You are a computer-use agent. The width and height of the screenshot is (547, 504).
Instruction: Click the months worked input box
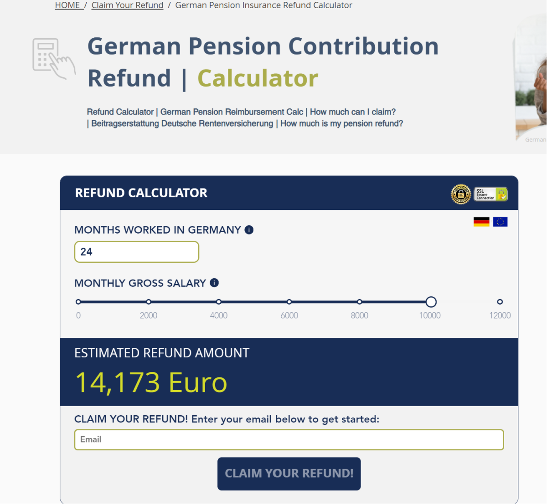coord(137,252)
